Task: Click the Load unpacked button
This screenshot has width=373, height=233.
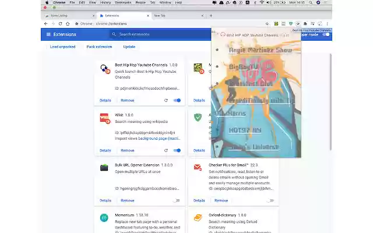Action: click(x=62, y=47)
